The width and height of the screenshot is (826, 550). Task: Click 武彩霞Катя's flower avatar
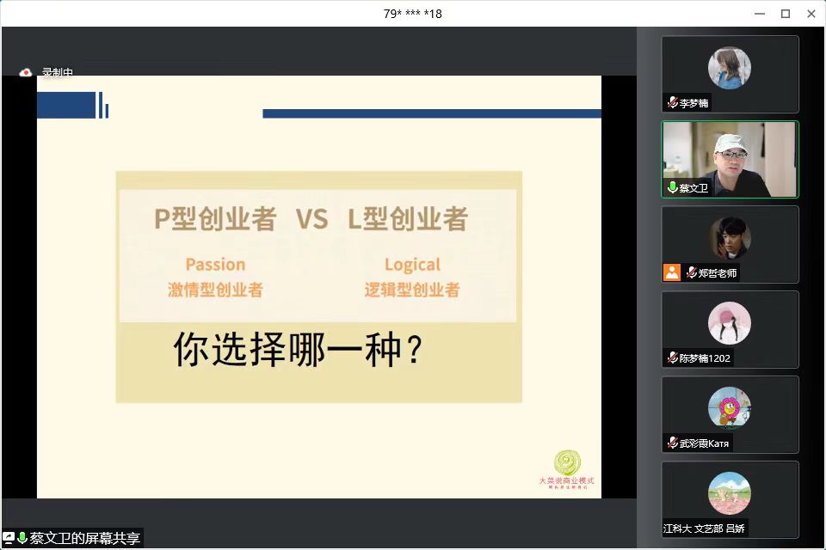pyautogui.click(x=730, y=407)
